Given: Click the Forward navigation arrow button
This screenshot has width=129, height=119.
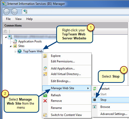Looking at the screenshot, I should point(14,12).
